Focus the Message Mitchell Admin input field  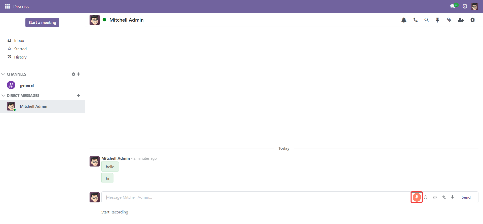click(252, 197)
